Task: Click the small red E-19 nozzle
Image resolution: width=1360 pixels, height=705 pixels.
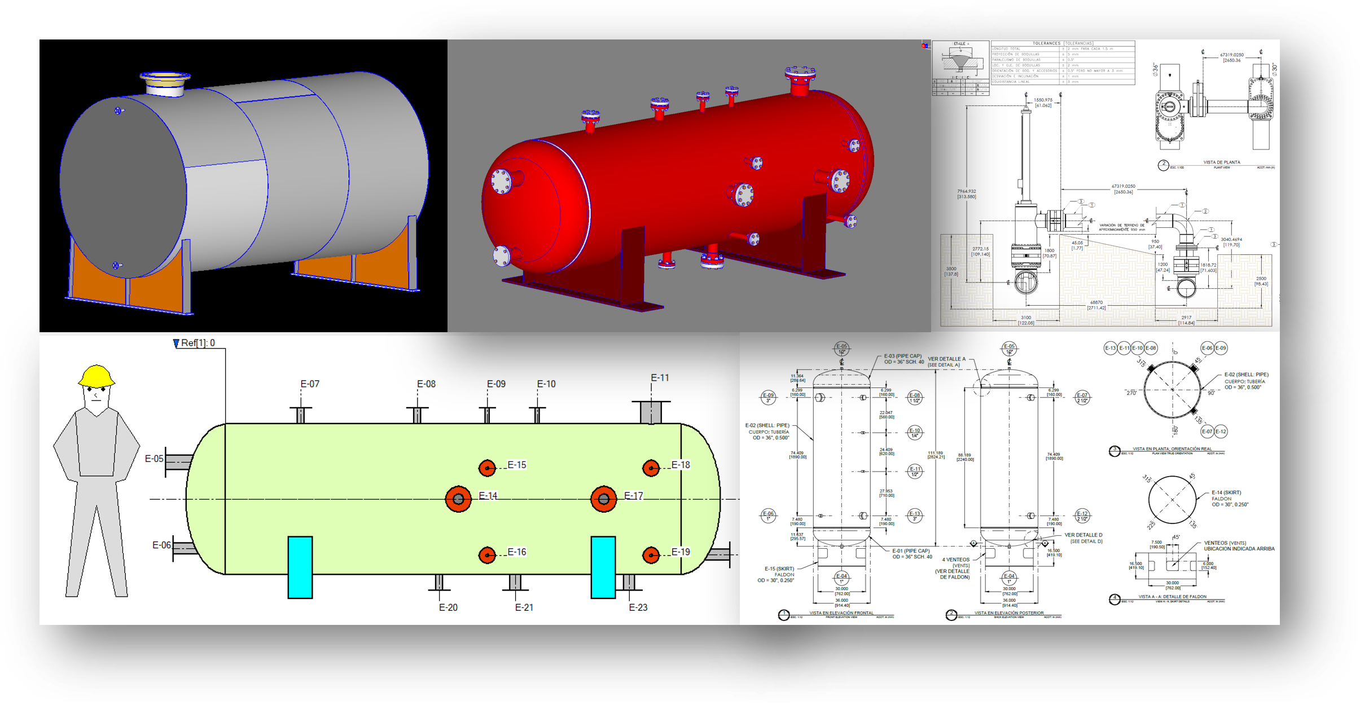Action: (x=651, y=555)
